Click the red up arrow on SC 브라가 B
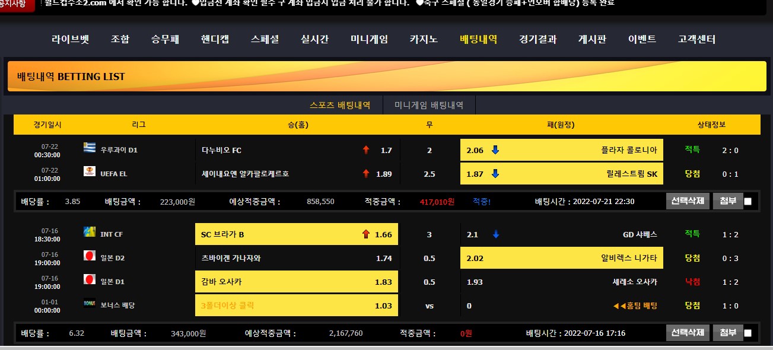The image size is (773, 350). click(x=366, y=234)
